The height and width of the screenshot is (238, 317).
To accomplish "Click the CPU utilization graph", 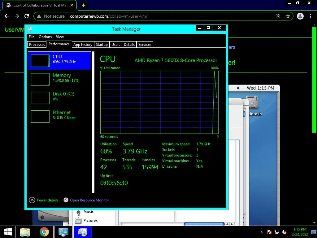I will click(159, 102).
